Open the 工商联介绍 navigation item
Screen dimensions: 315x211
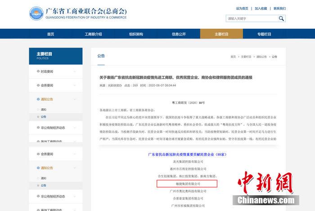pyautogui.click(x=93, y=34)
